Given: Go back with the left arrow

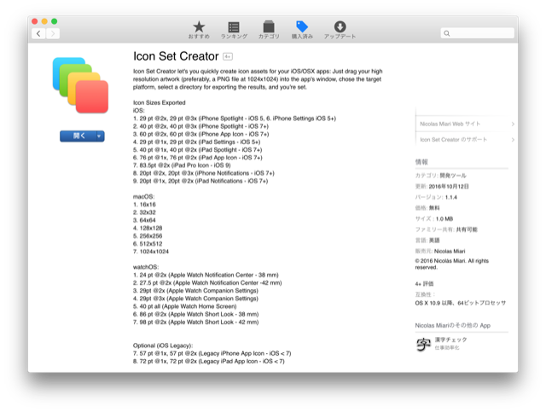Looking at the screenshot, I should [38, 33].
